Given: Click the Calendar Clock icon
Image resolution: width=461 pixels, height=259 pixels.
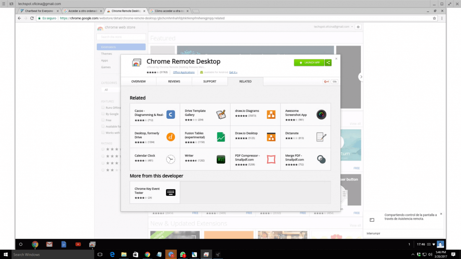Looking at the screenshot, I should [171, 159].
